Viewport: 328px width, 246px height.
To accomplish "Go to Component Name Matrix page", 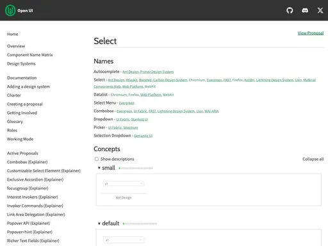I will click(29, 55).
